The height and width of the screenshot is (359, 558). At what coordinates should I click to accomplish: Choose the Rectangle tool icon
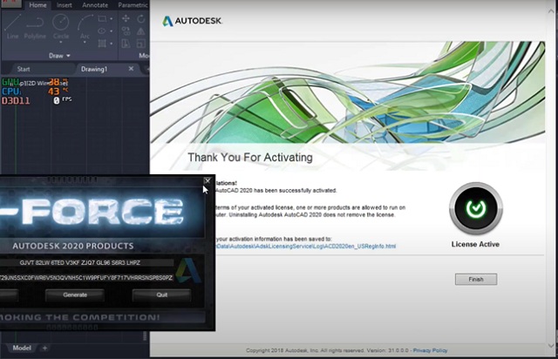[x=102, y=18]
